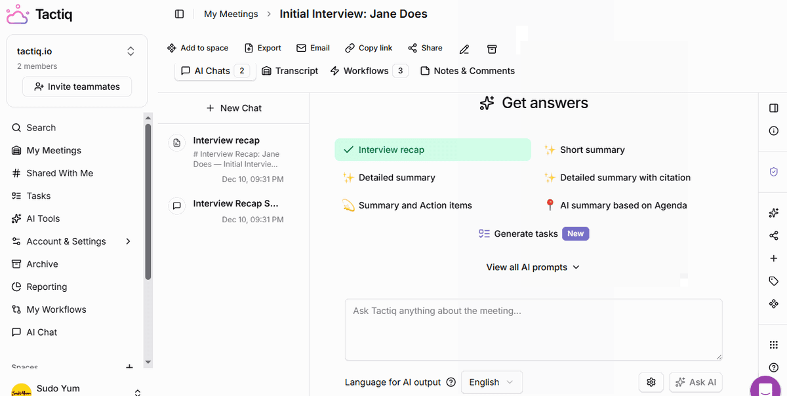Click help icon next to Language for AI output
Screen dimensions: 787x396
451,382
